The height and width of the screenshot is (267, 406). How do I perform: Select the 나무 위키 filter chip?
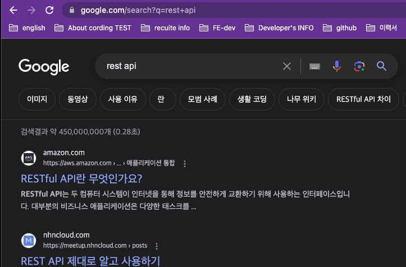click(302, 99)
